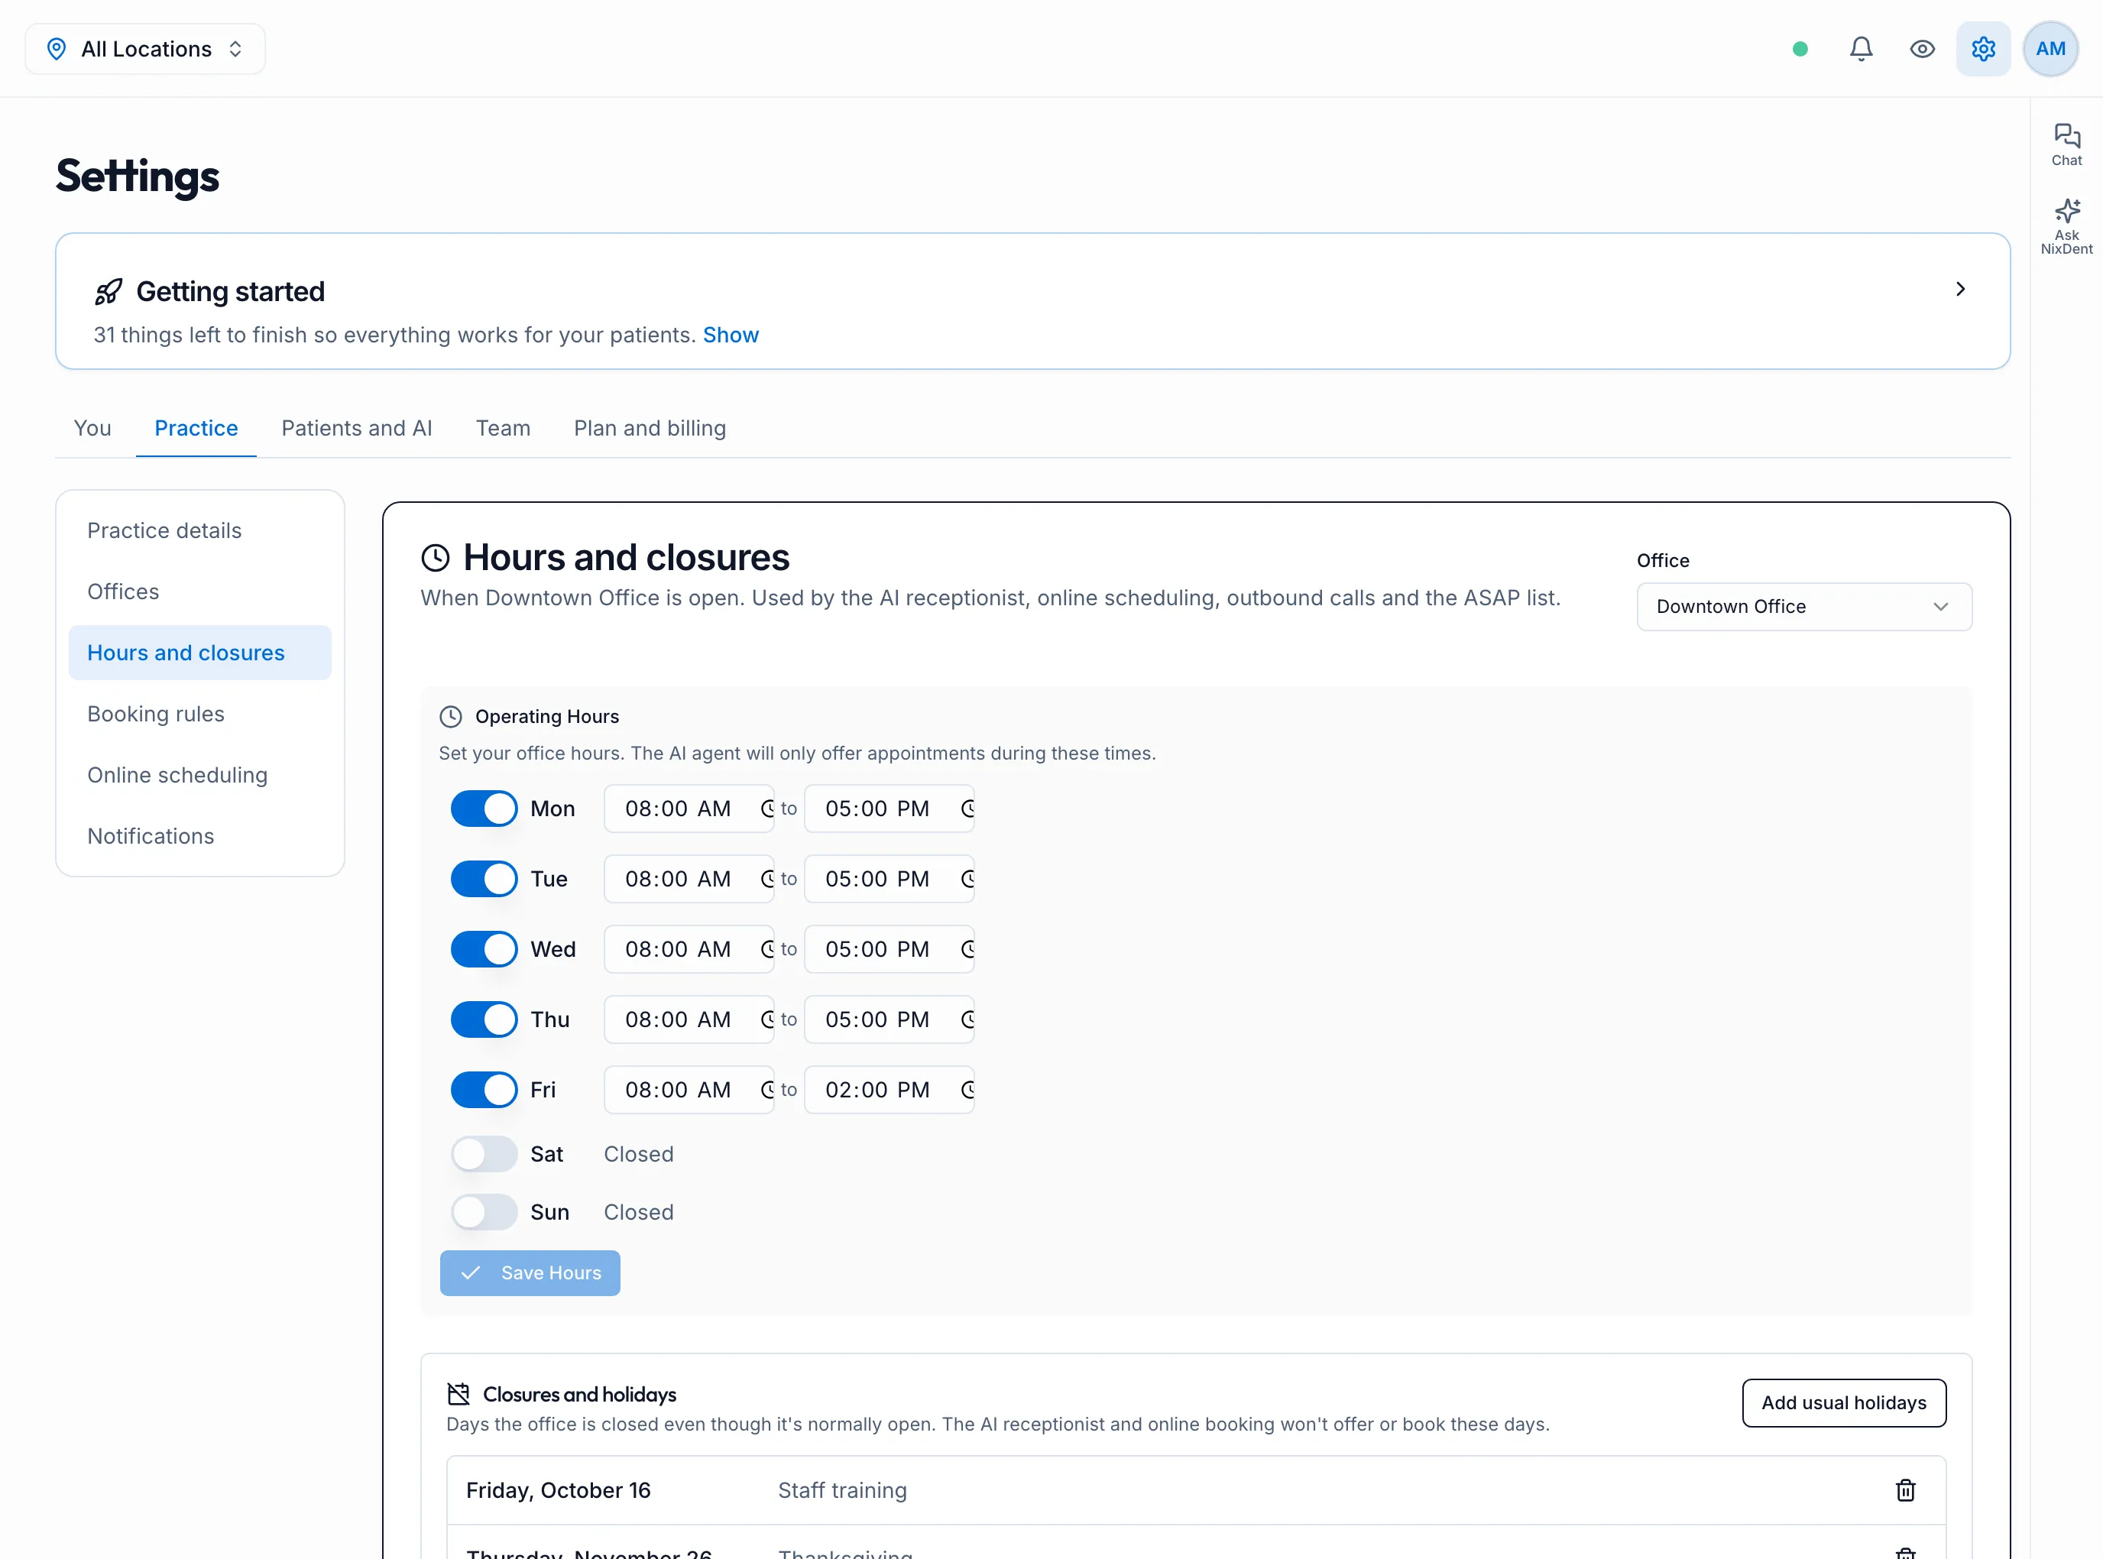Click the green status indicator dot
The image size is (2103, 1559).
(1800, 49)
